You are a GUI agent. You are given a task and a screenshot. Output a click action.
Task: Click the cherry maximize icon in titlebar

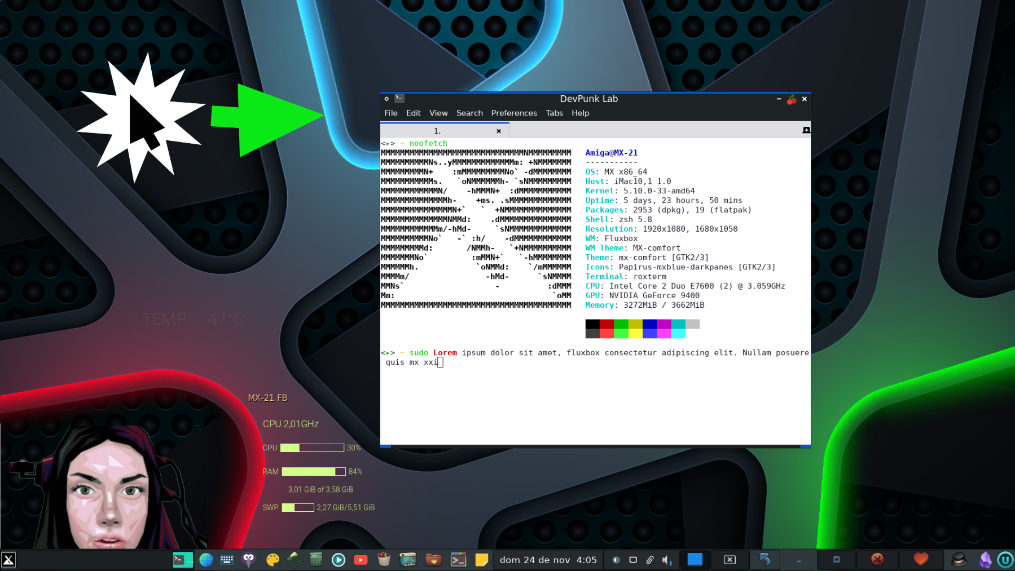click(792, 99)
